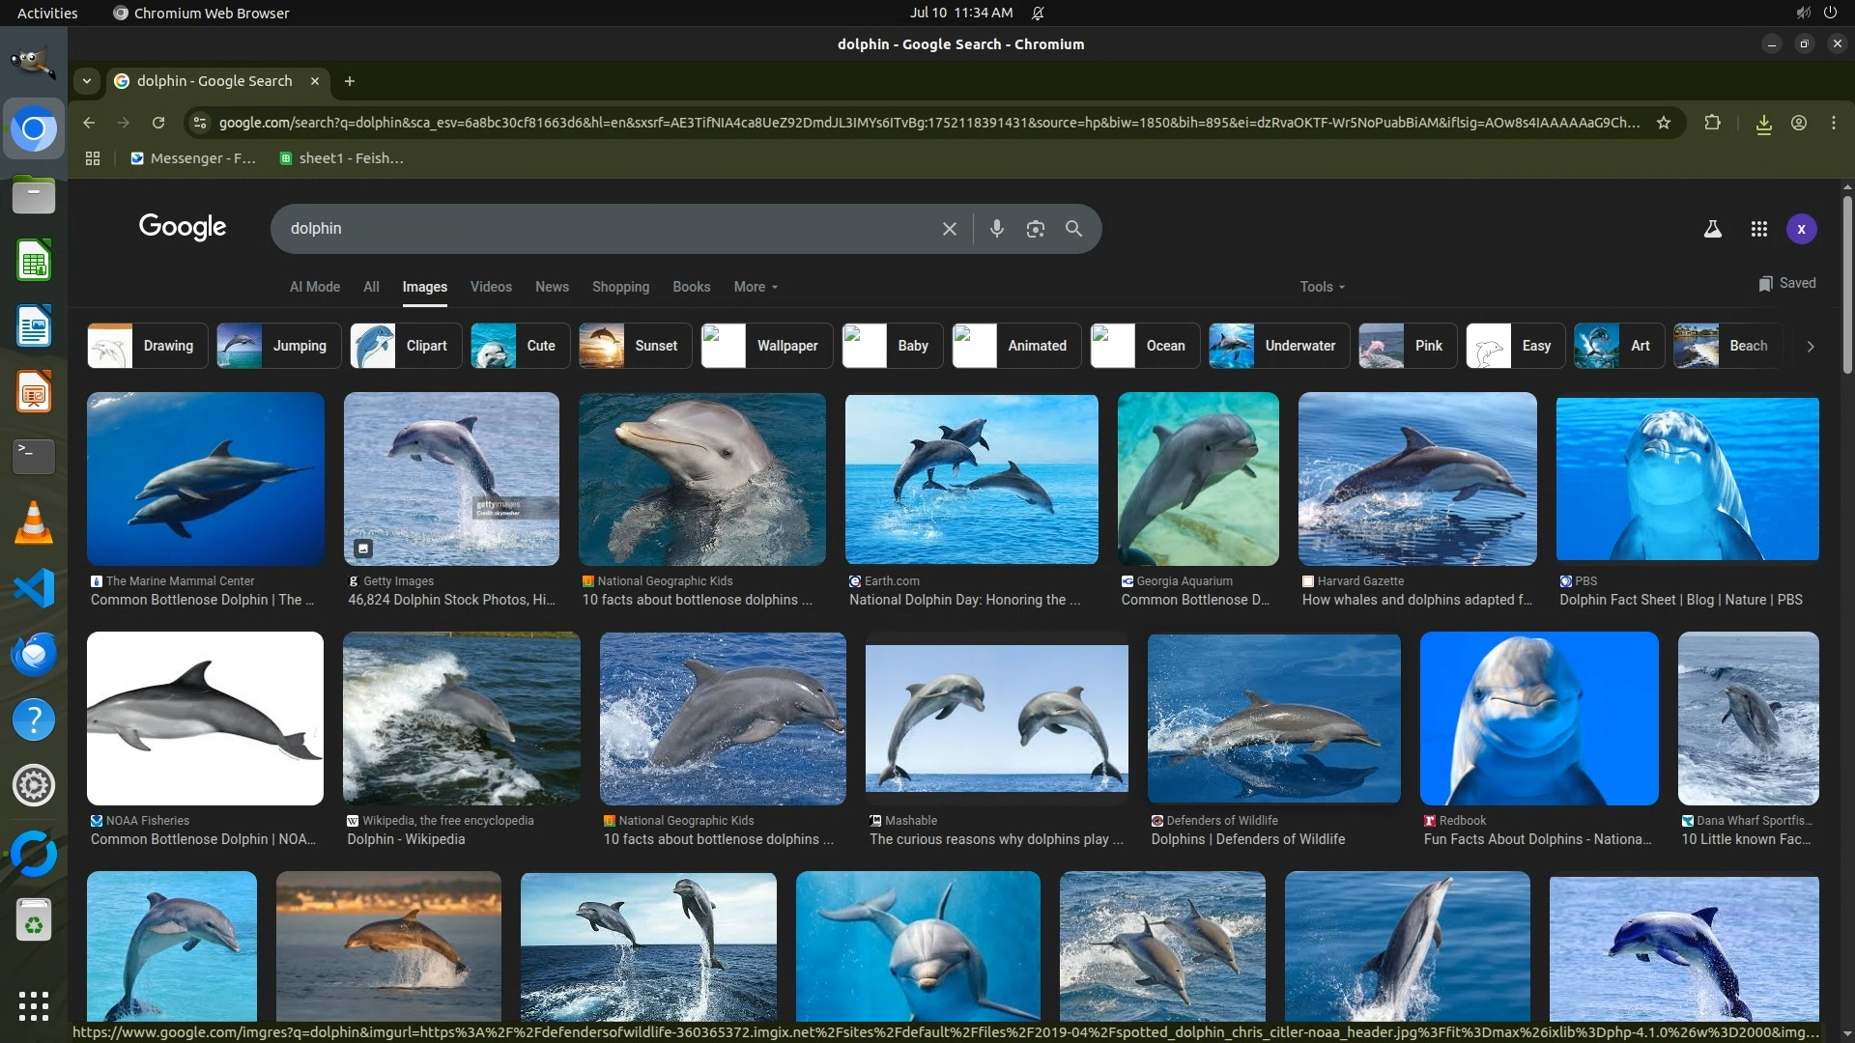
Task: Bookmark this page with star icon
Action: pyautogui.click(x=1663, y=123)
